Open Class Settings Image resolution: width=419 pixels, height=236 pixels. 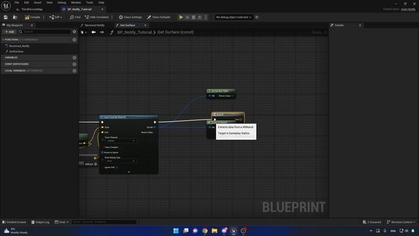point(130,17)
